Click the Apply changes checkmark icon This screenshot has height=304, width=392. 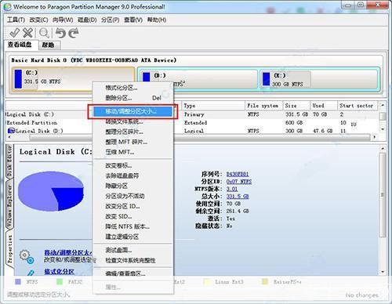[14, 33]
